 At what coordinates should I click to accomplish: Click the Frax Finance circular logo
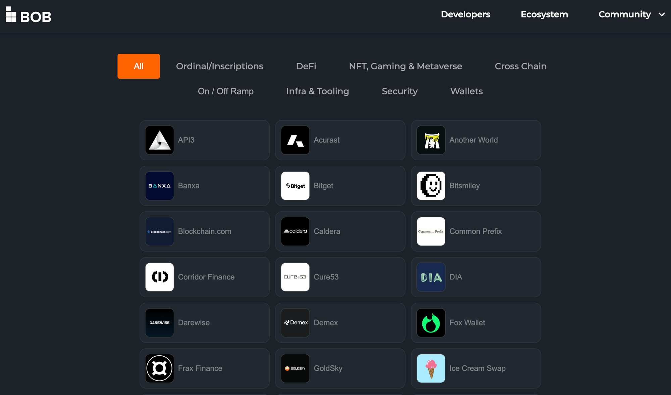coord(159,368)
